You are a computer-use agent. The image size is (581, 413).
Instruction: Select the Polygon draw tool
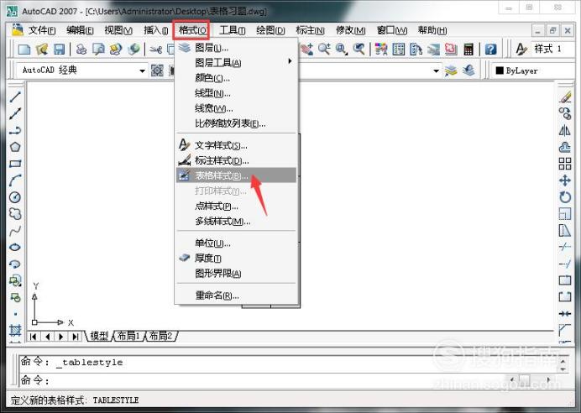pos(15,147)
